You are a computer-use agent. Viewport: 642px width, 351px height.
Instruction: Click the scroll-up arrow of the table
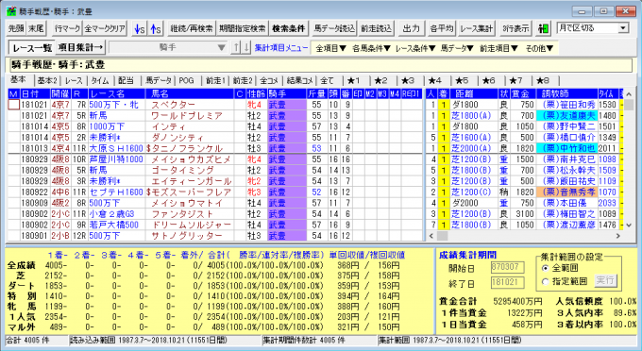629,94
